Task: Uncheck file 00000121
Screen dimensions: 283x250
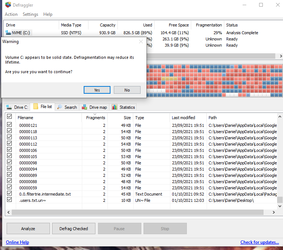Action: click(x=10, y=125)
